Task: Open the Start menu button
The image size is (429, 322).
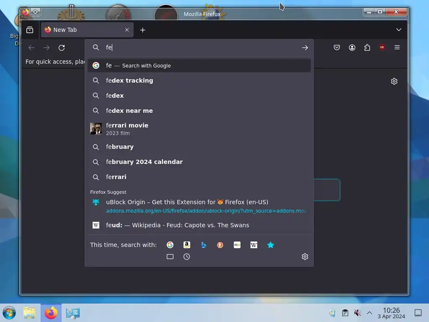Action: (x=9, y=313)
